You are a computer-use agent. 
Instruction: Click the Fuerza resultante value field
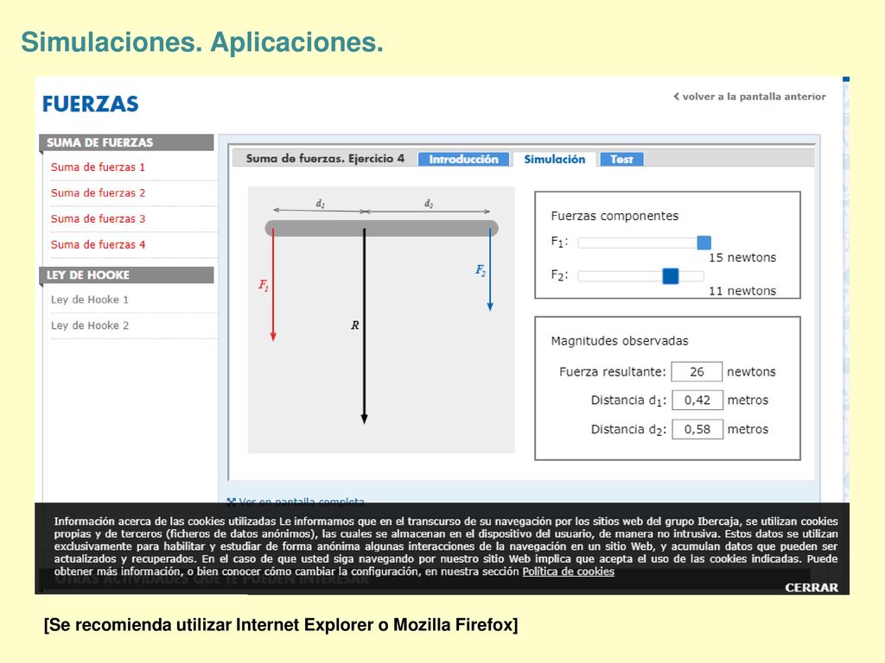(697, 371)
